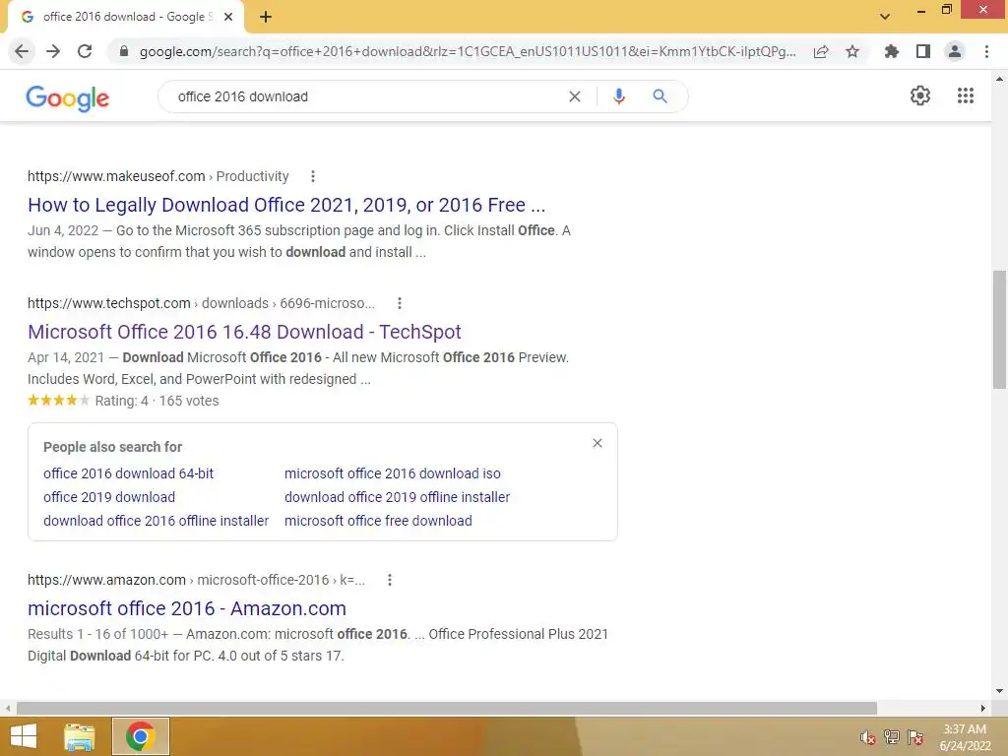Viewport: 1008px width, 756px height.
Task: Reload the Google search page
Action: (x=85, y=51)
